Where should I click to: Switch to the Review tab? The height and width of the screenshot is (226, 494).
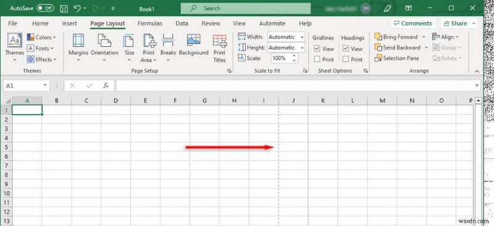pyautogui.click(x=211, y=23)
